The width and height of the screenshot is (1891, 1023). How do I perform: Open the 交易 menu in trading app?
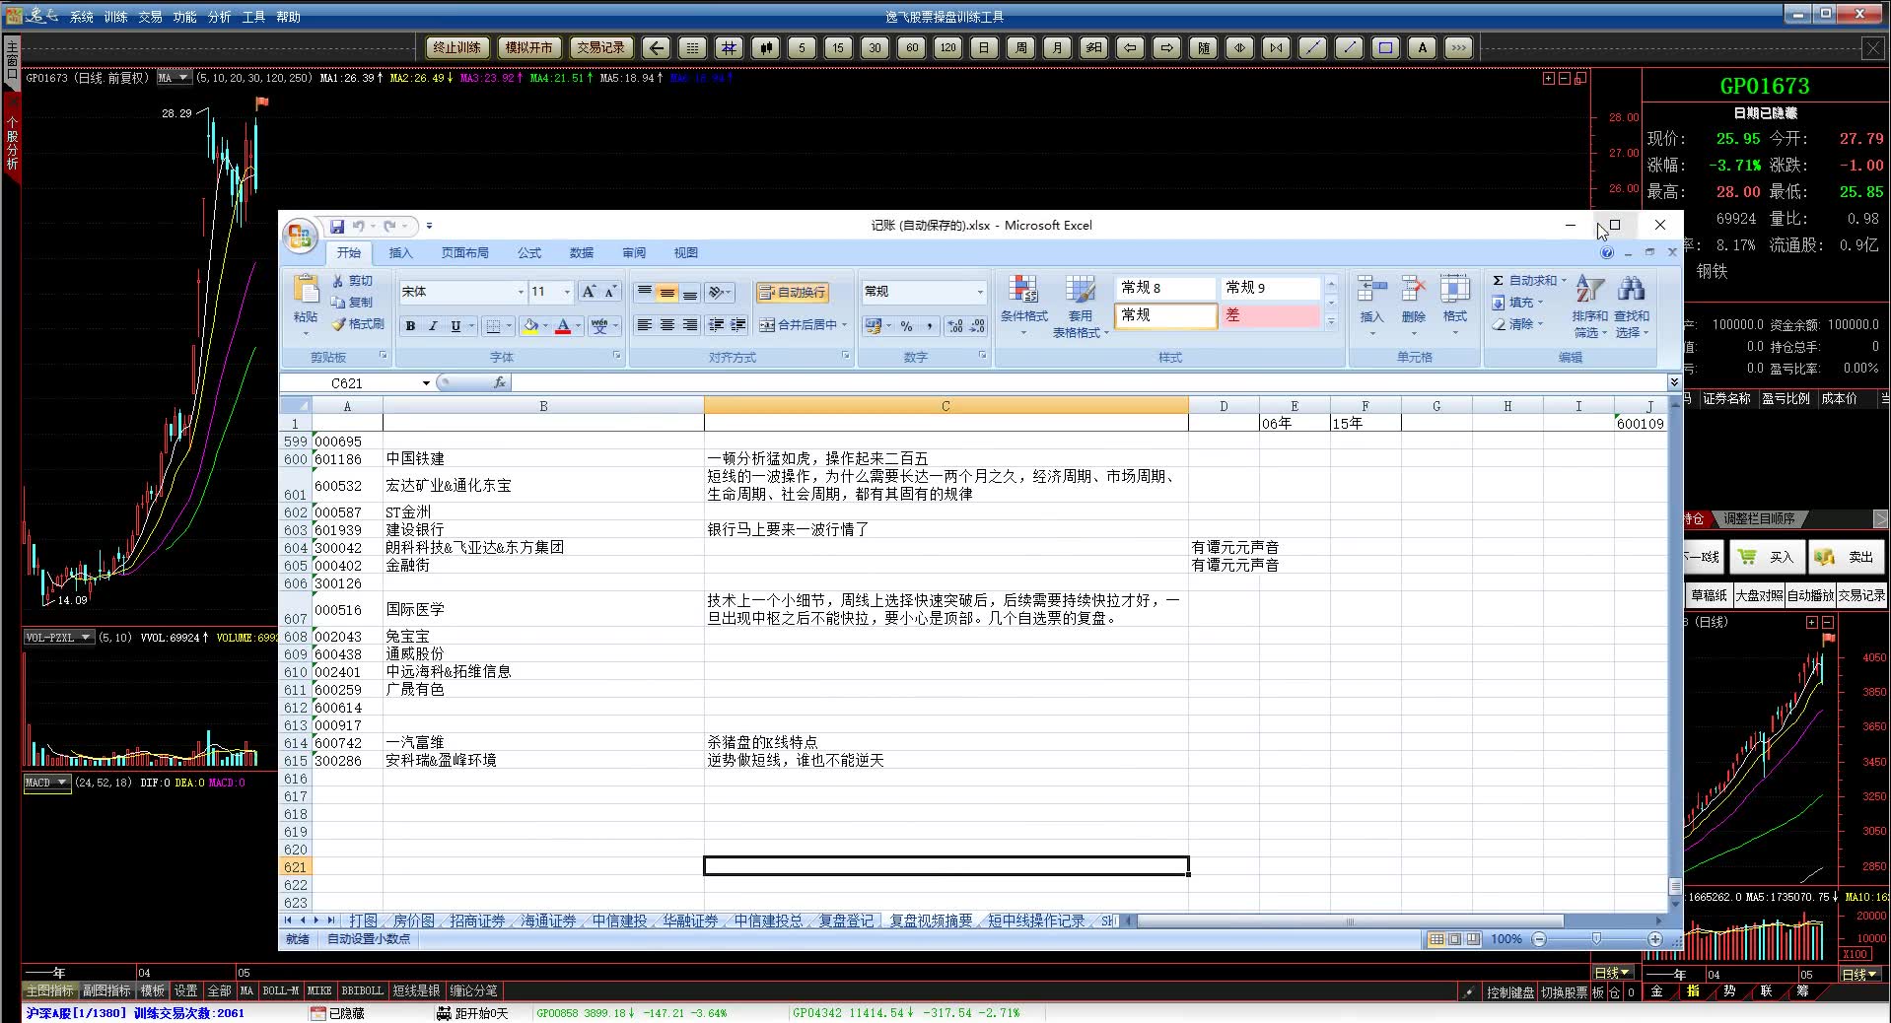point(151,17)
